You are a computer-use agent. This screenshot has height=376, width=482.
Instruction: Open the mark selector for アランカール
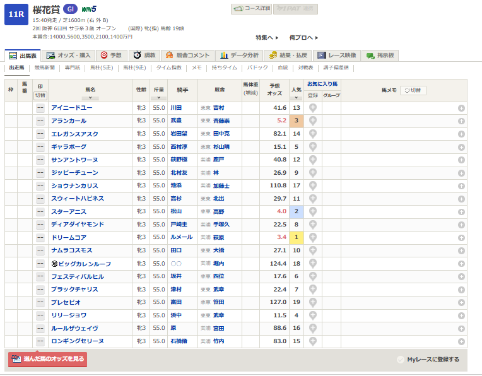pos(40,120)
